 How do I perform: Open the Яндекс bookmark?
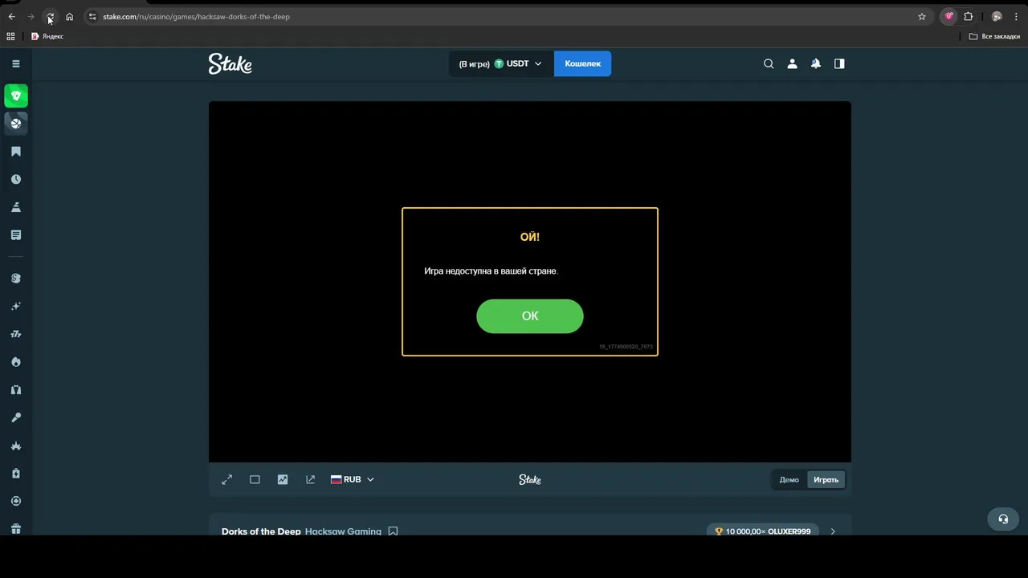point(47,36)
